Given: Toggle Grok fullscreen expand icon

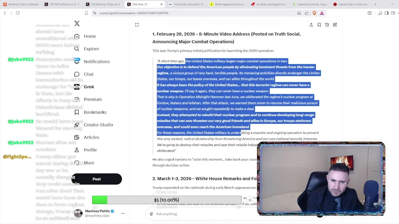Looking at the screenshot, I should [x=137, y=25].
